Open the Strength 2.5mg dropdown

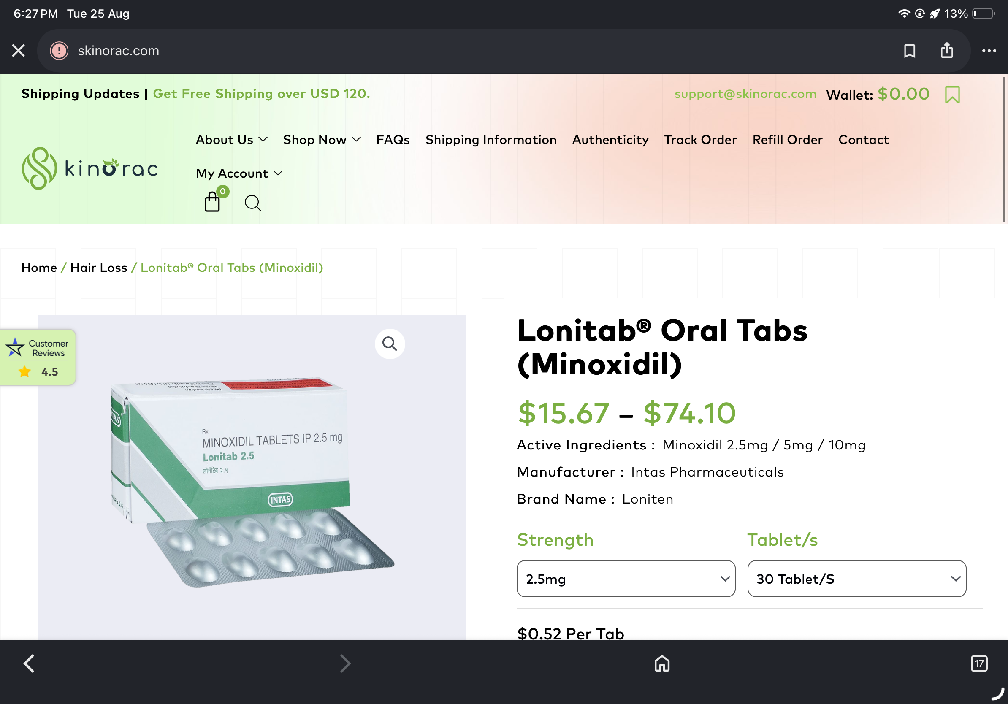click(x=626, y=579)
